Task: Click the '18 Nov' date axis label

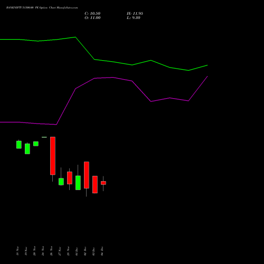Action: coord(17,251)
